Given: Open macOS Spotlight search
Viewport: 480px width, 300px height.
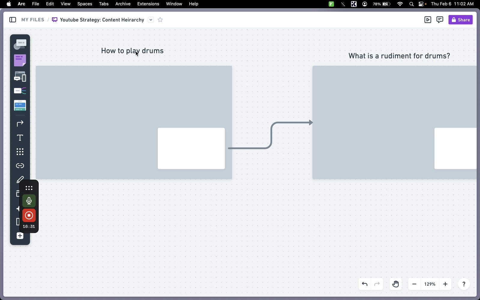Looking at the screenshot, I should tap(412, 4).
